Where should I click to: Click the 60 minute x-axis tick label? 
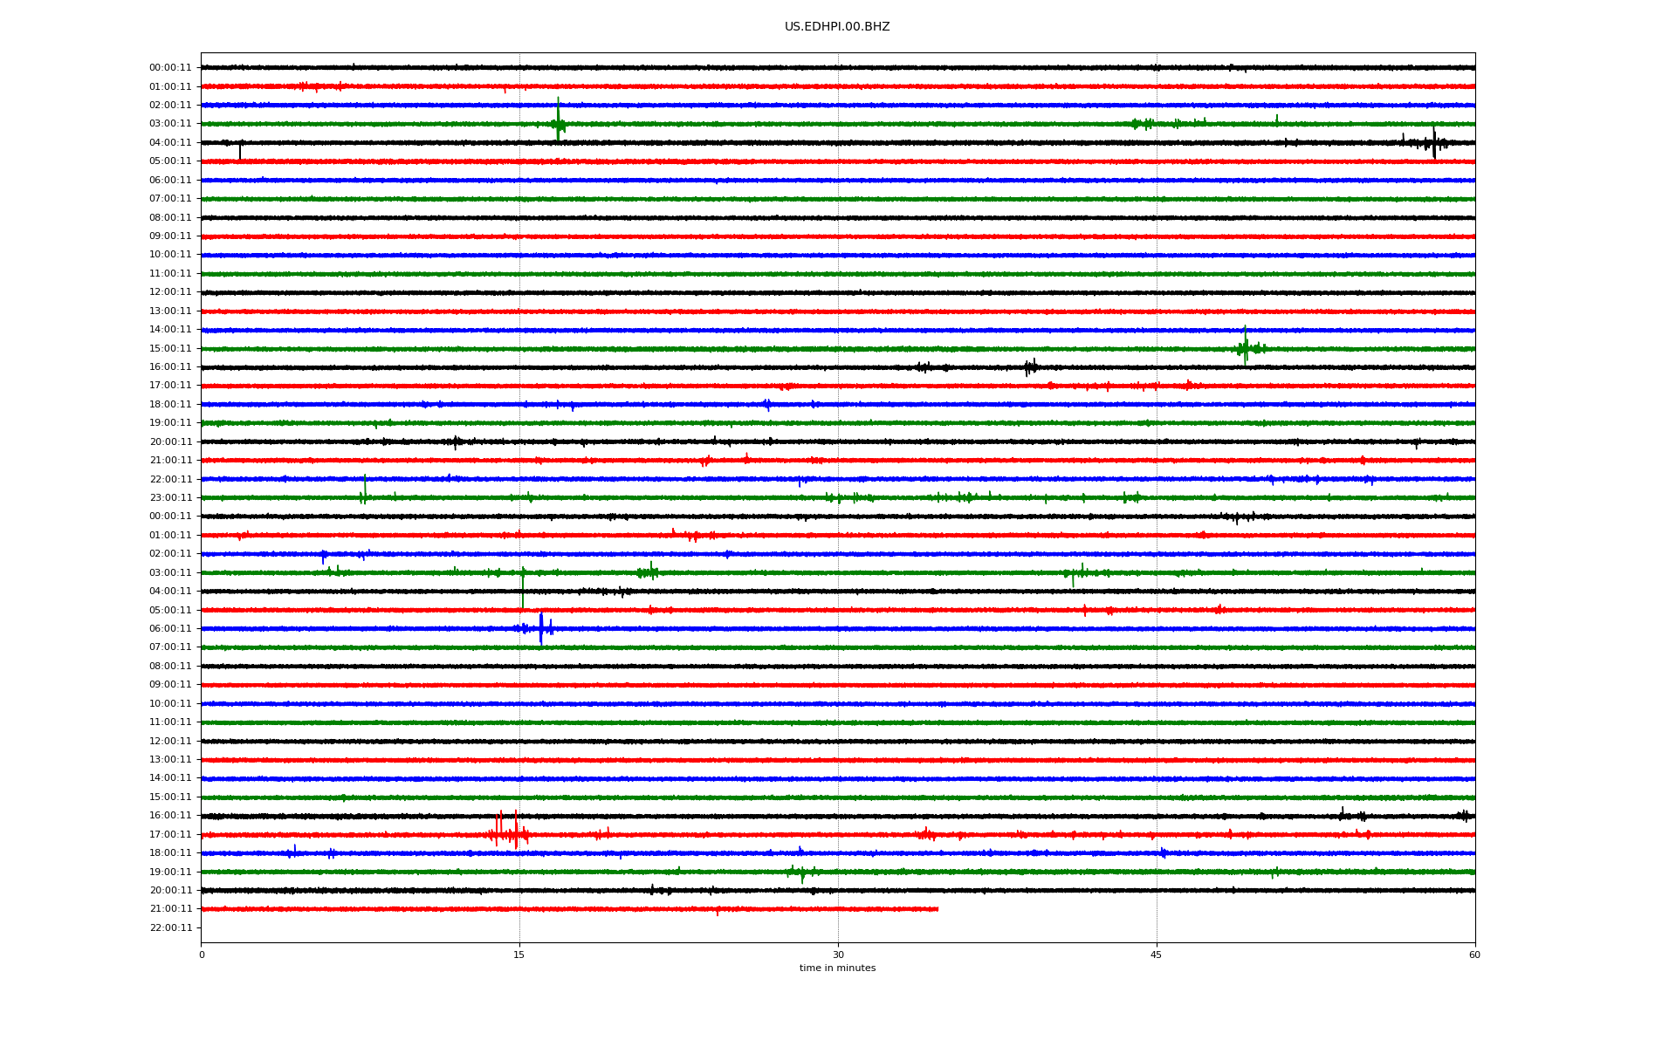pos(1473,955)
